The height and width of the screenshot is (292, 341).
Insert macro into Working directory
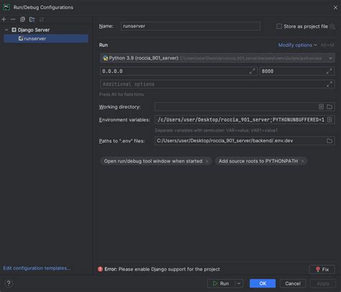pyautogui.click(x=321, y=106)
